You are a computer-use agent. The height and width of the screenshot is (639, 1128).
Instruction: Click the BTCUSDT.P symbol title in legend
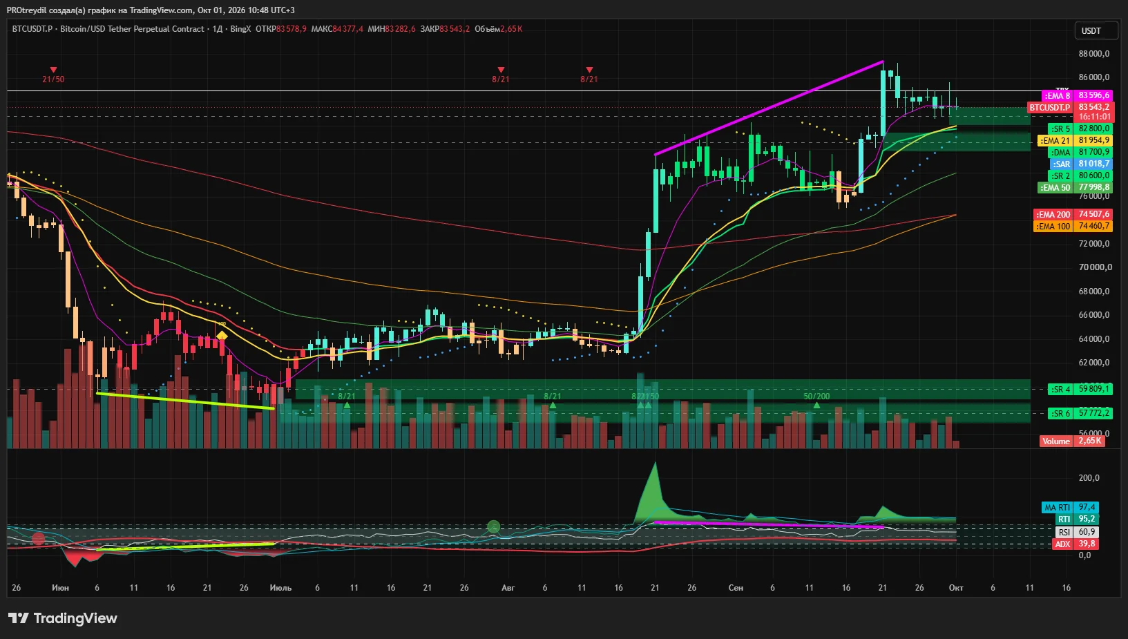click(x=32, y=29)
